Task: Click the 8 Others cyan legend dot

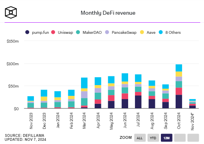Action: (161, 32)
